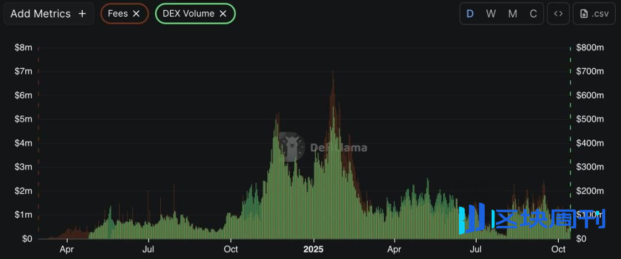621x259 pixels.
Task: Click the plus icon beside Add Metrics
Action: [82, 14]
